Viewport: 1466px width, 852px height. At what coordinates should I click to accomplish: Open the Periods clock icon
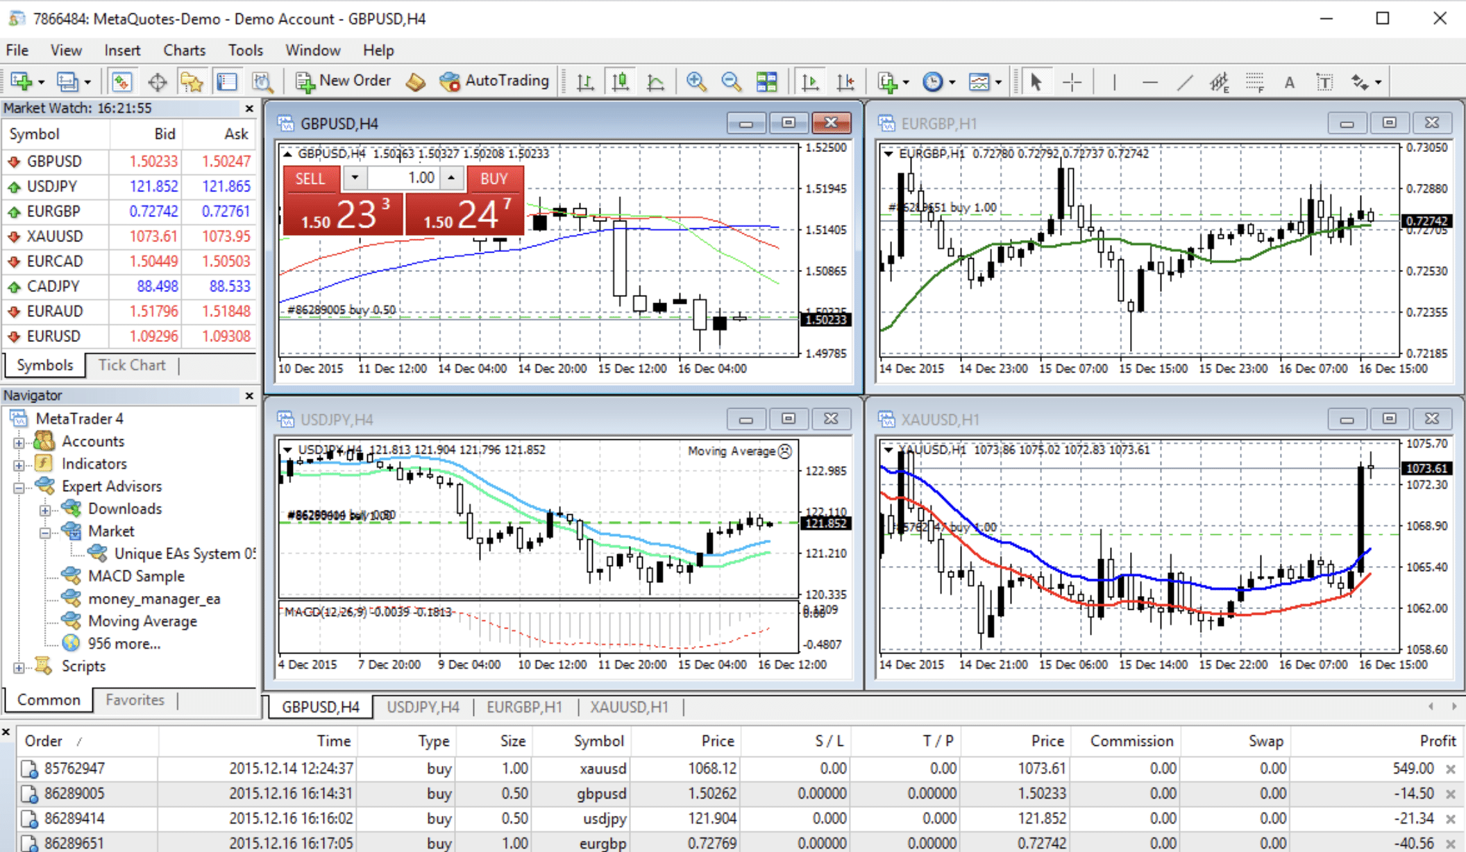click(x=933, y=82)
